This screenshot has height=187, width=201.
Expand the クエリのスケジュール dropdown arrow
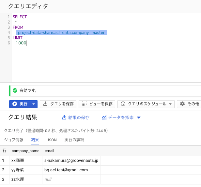pyautogui.click(x=170, y=104)
